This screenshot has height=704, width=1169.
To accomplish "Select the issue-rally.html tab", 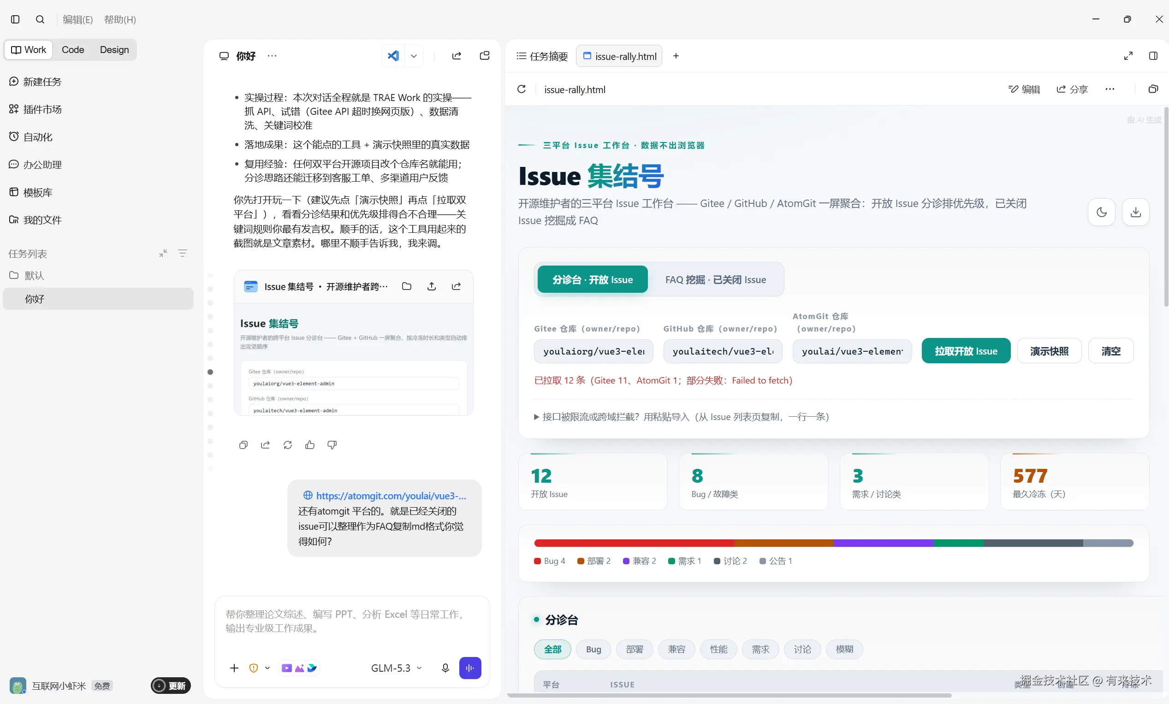I will coord(619,56).
